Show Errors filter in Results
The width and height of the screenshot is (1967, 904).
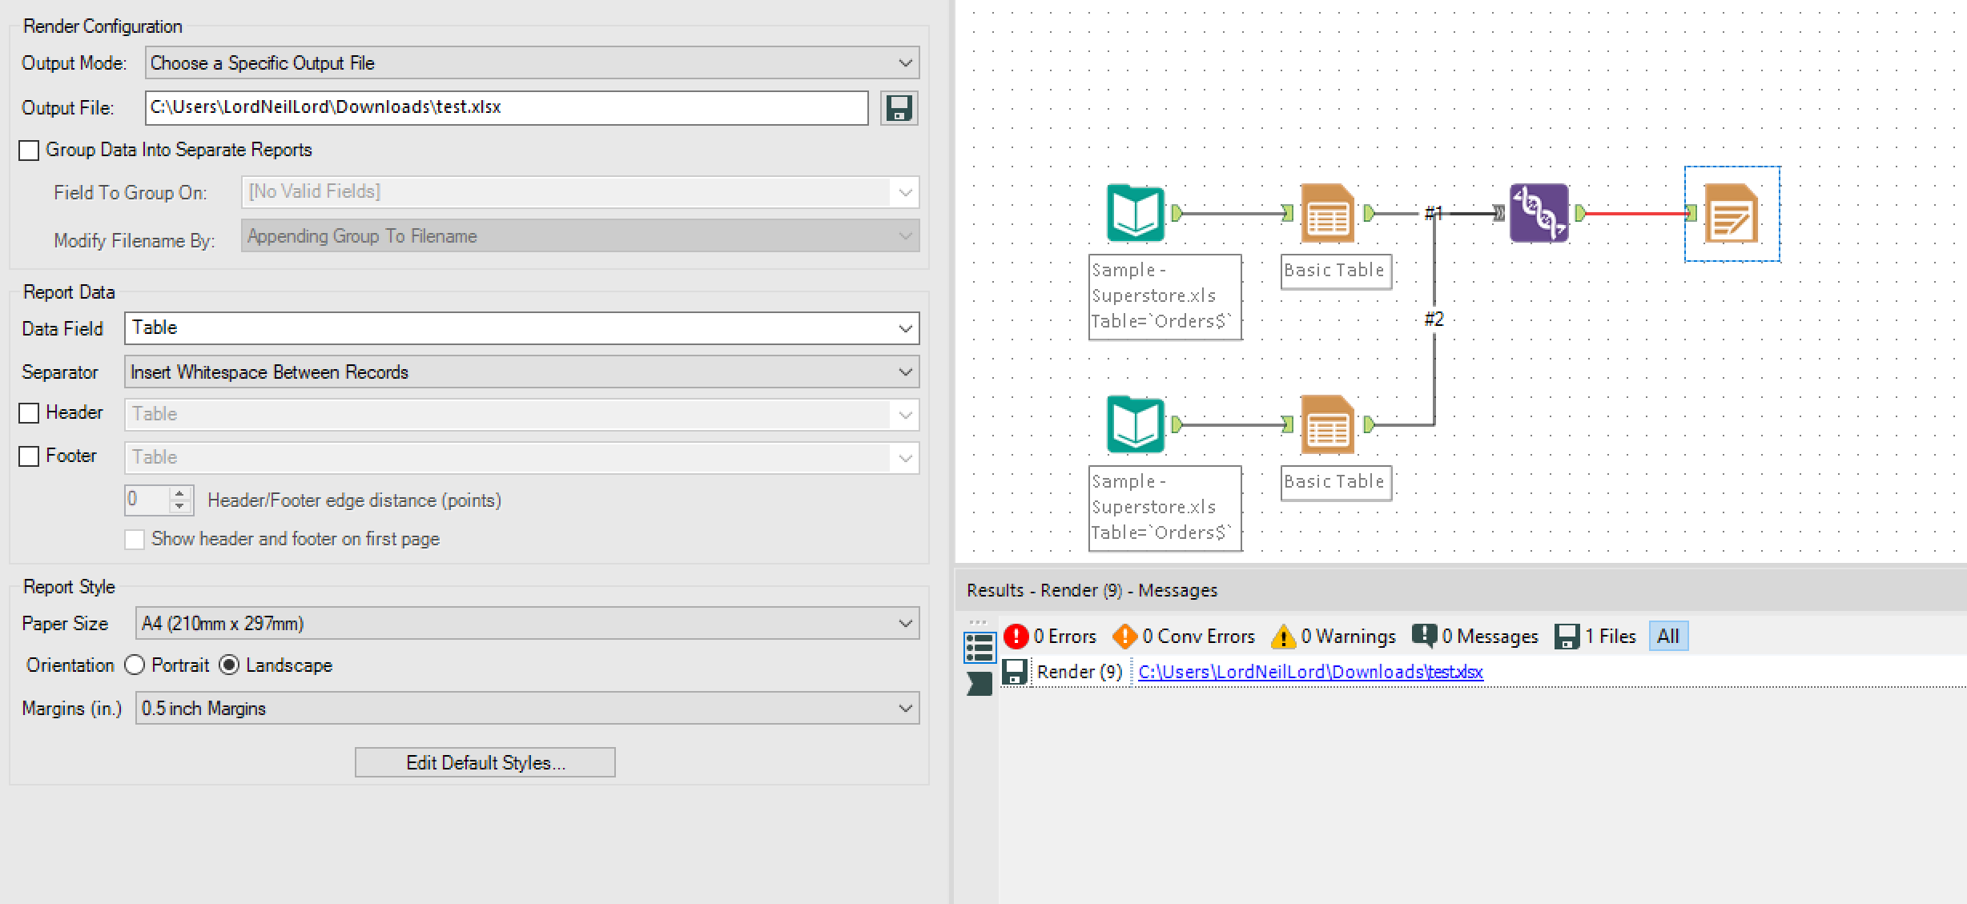click(x=1050, y=637)
